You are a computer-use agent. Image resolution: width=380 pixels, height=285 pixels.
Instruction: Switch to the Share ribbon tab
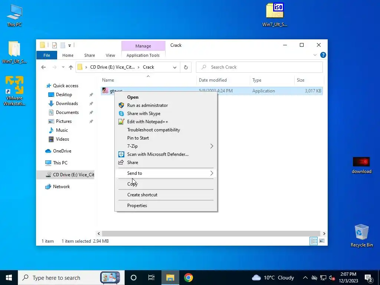pyautogui.click(x=90, y=55)
